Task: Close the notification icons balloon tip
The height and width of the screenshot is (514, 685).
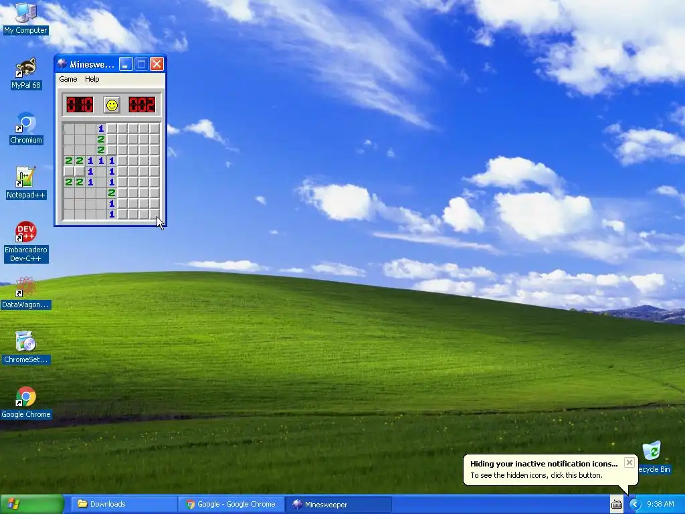Action: click(x=629, y=462)
